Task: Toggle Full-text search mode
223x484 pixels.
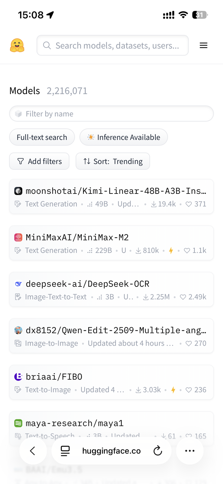Action: coord(42,137)
